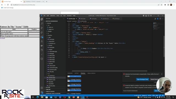The width and height of the screenshot is (176, 99).
Task: Open editor More Actions ellipsis menu
Action: [x=163, y=19]
